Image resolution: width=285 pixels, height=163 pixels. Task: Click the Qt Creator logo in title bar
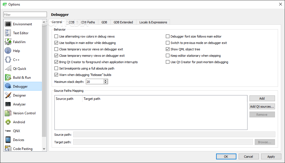5,4
